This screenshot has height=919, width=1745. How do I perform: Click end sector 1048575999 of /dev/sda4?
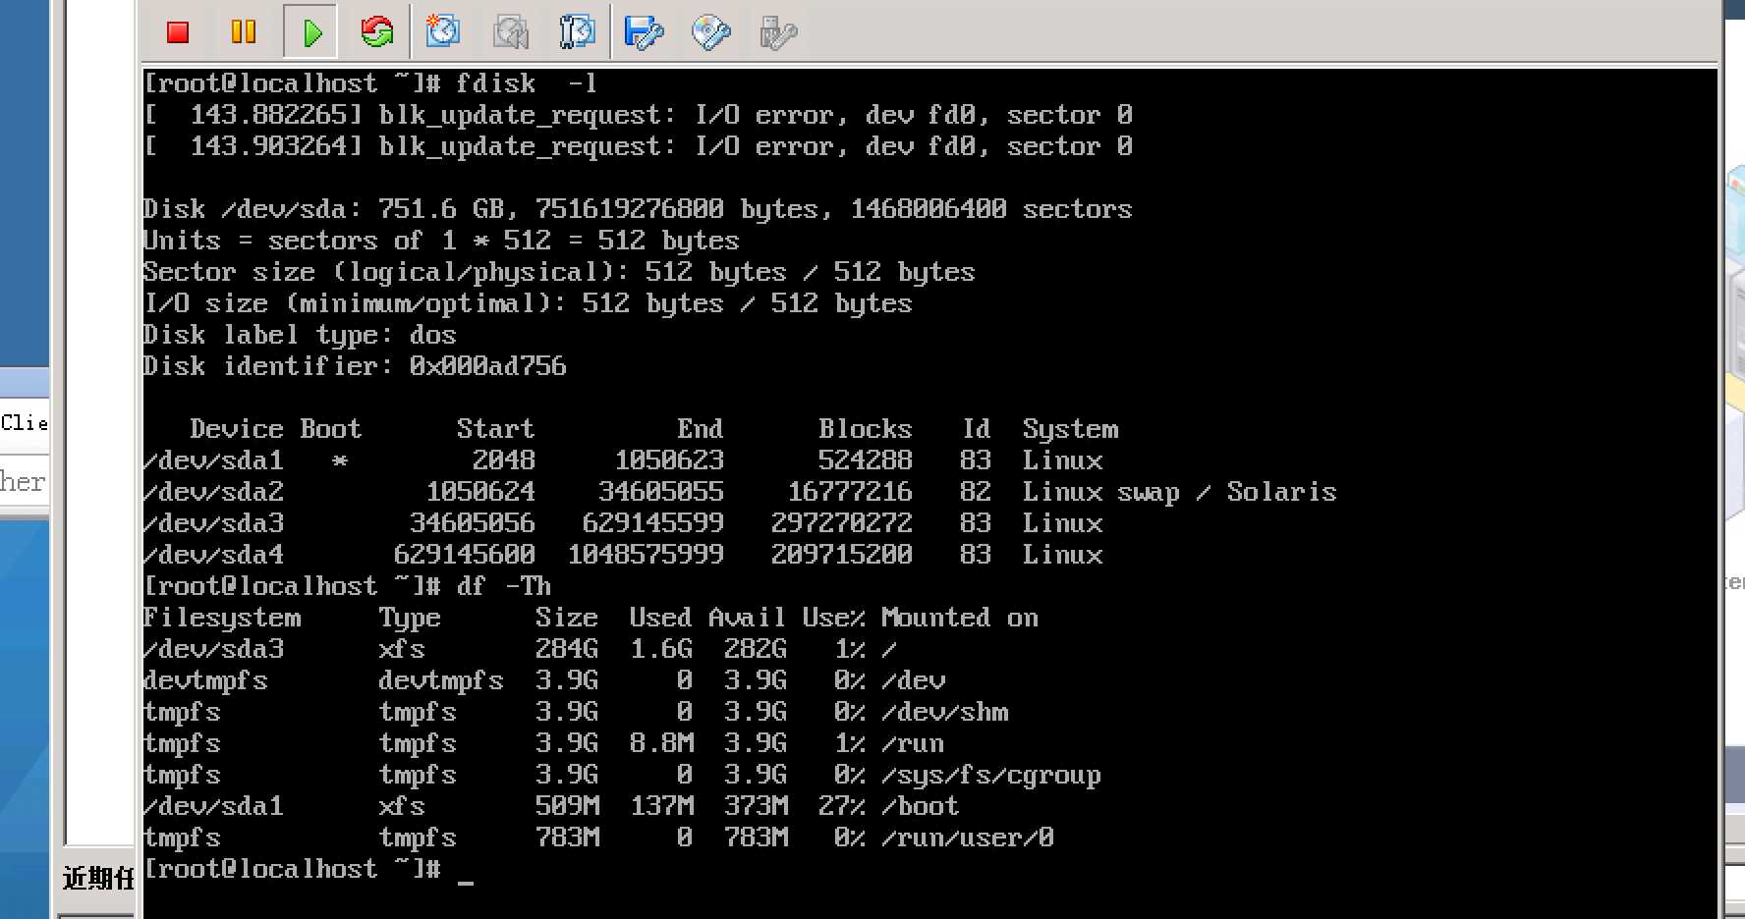646,555
